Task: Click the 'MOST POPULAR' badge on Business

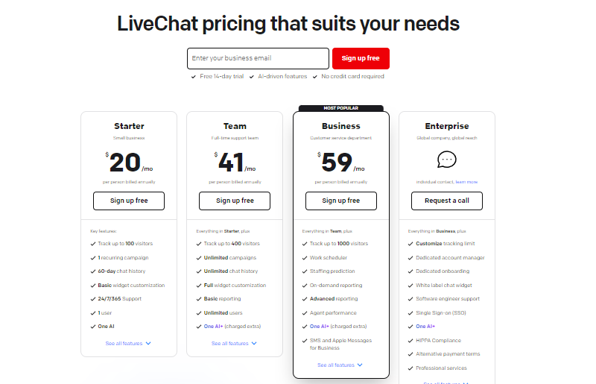Action: pyautogui.click(x=340, y=108)
